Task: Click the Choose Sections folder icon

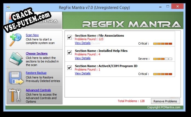Action: coord(15,58)
